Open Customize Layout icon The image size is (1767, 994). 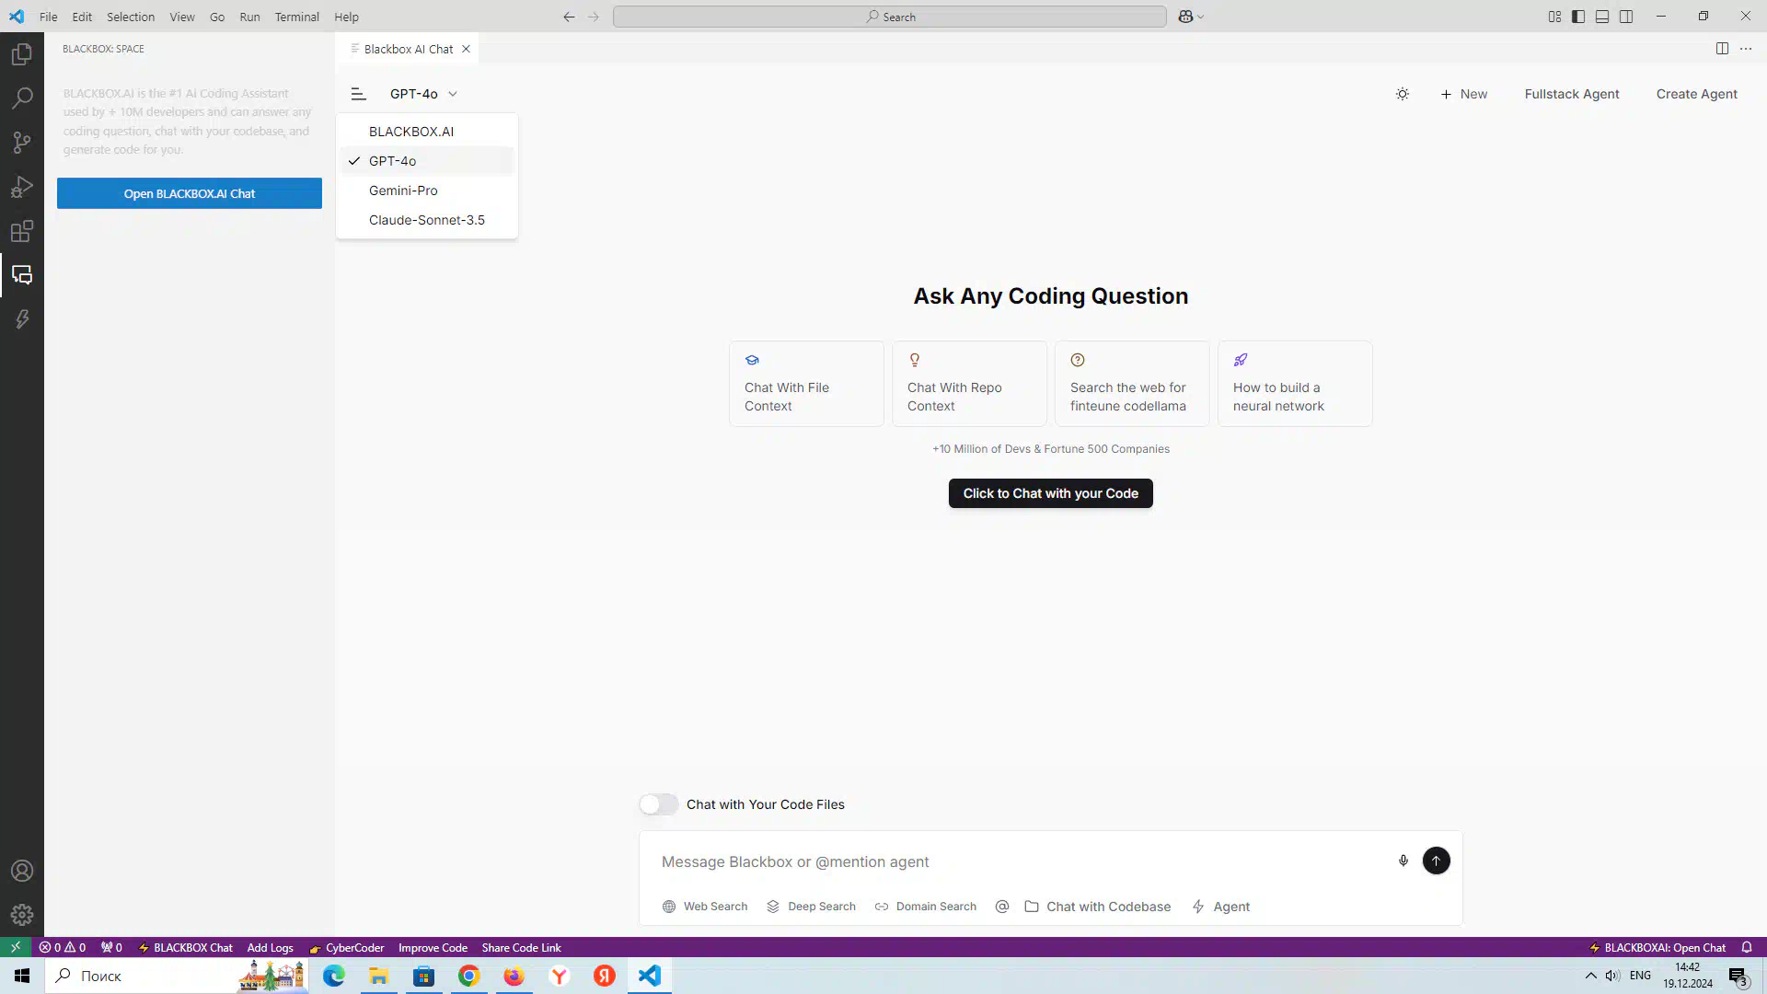tap(1554, 17)
